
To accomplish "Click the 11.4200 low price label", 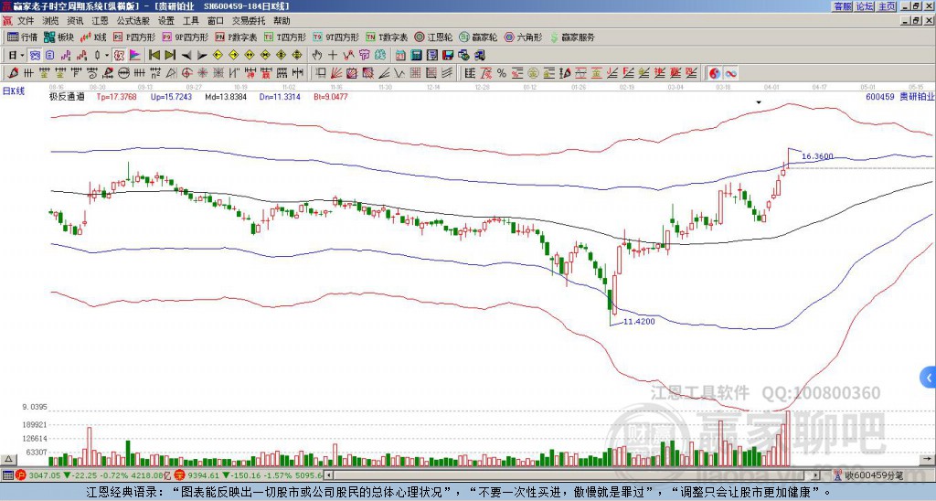I will (639, 321).
